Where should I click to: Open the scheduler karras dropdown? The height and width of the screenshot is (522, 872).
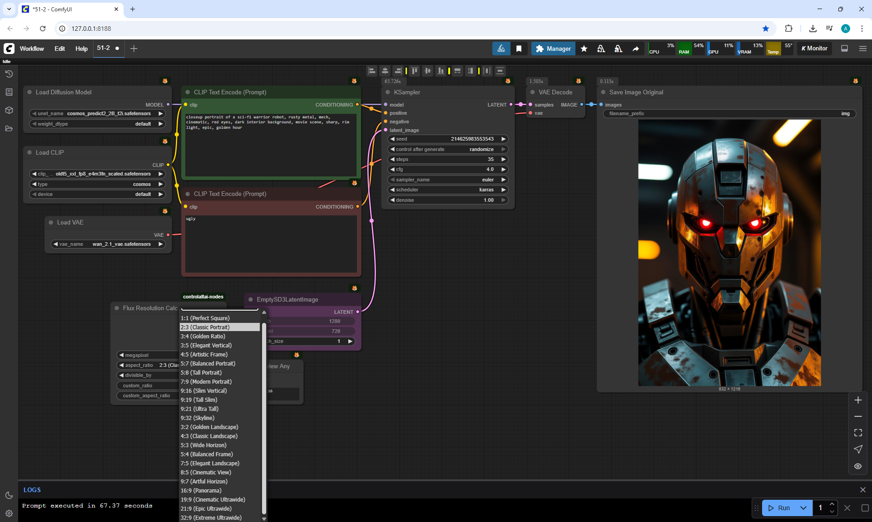coord(447,190)
